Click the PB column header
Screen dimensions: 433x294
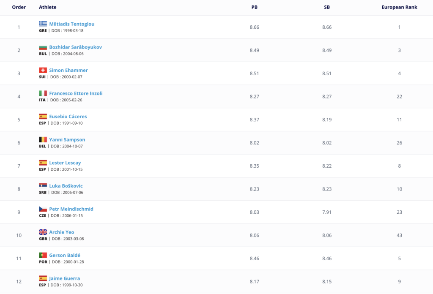(x=254, y=7)
